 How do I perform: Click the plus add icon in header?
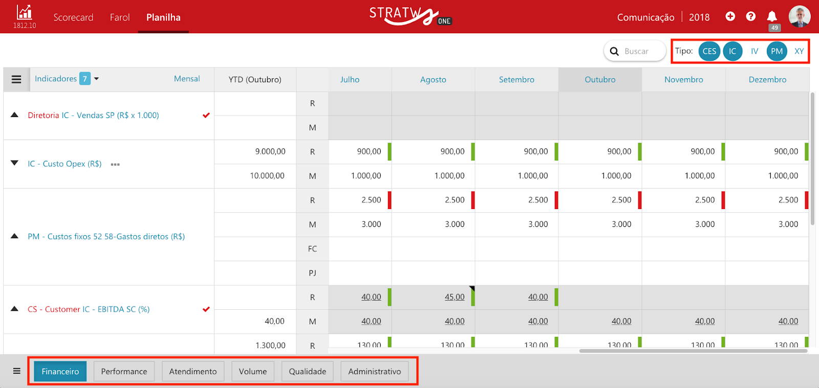[730, 16]
